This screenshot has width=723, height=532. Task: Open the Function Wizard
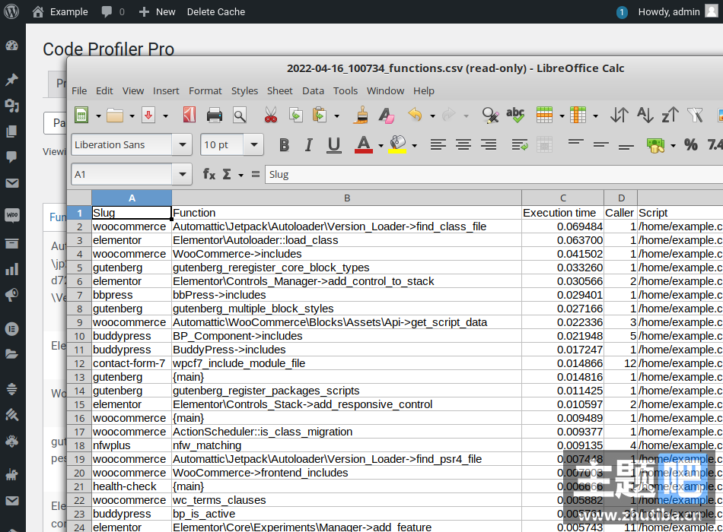point(209,174)
